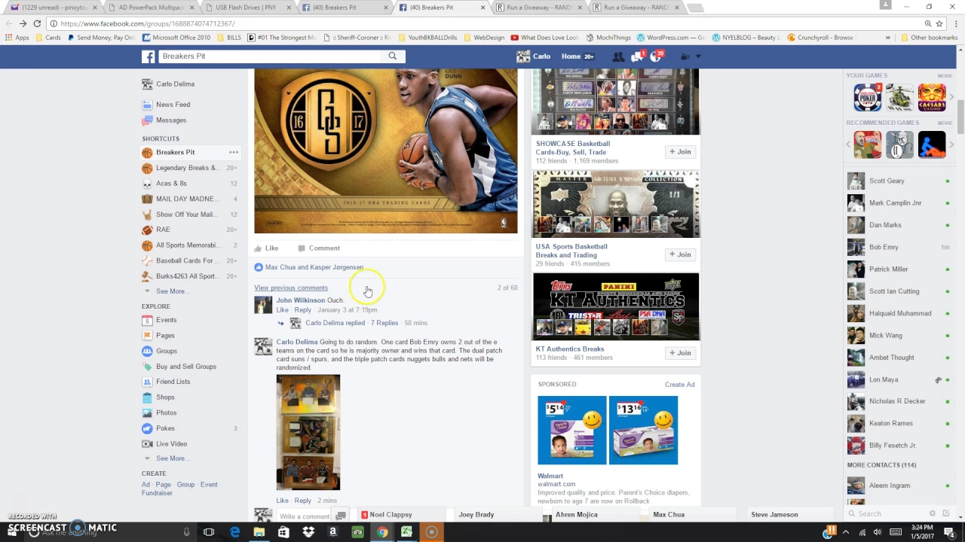
Task: Open Events in the Explore list
Action: click(166, 320)
